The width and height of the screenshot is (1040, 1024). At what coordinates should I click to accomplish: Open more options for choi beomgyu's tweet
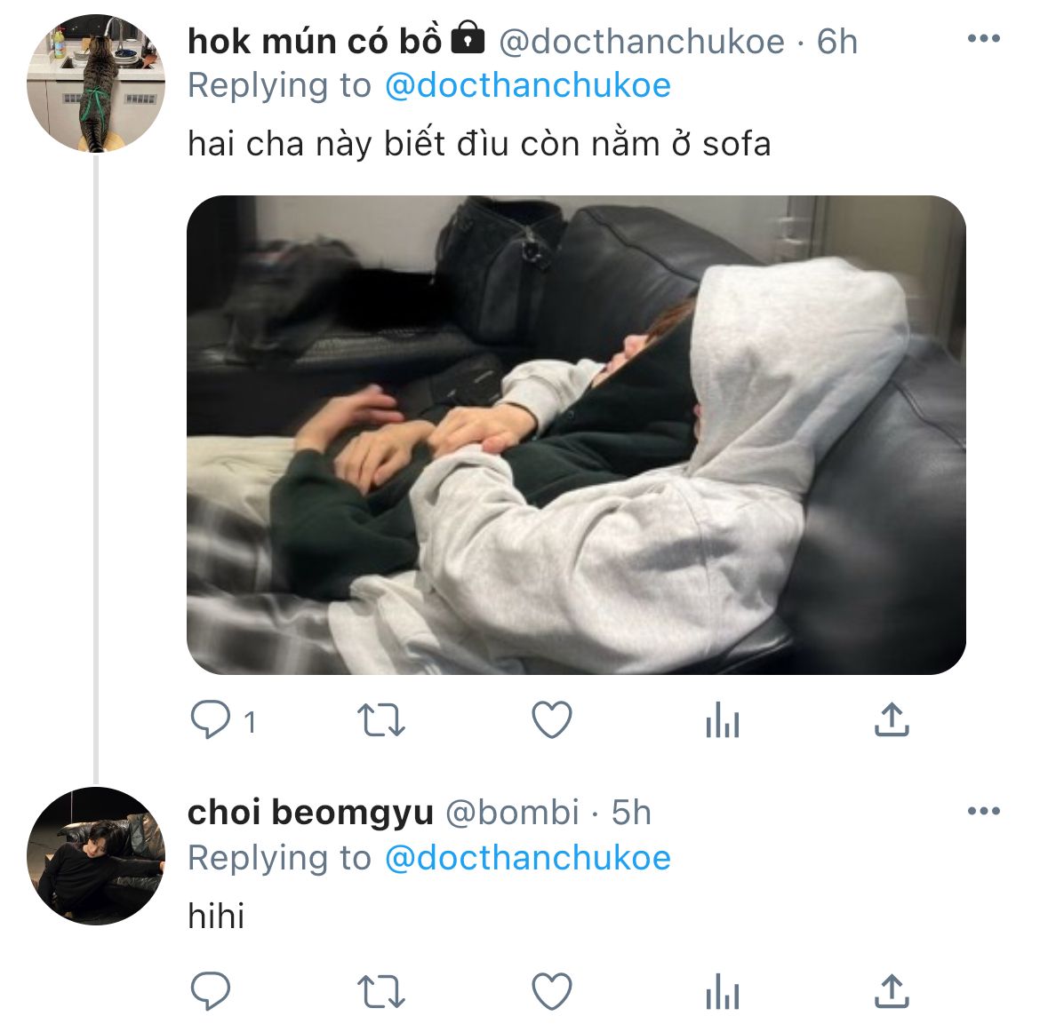(983, 812)
